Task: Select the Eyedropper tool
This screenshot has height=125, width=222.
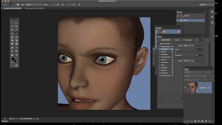Action: click(16, 30)
